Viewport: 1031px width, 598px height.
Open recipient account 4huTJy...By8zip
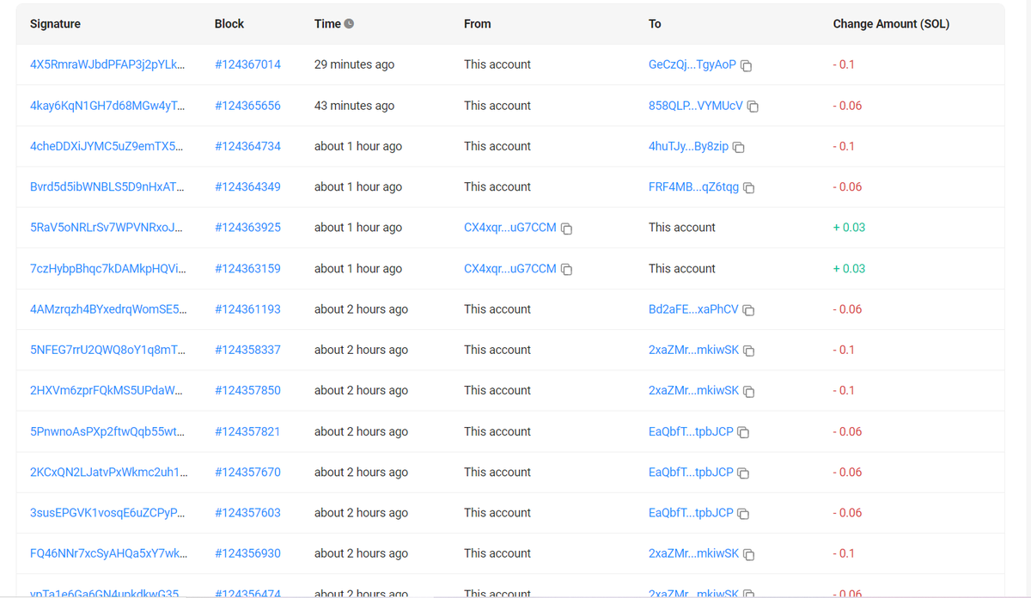pyautogui.click(x=689, y=146)
